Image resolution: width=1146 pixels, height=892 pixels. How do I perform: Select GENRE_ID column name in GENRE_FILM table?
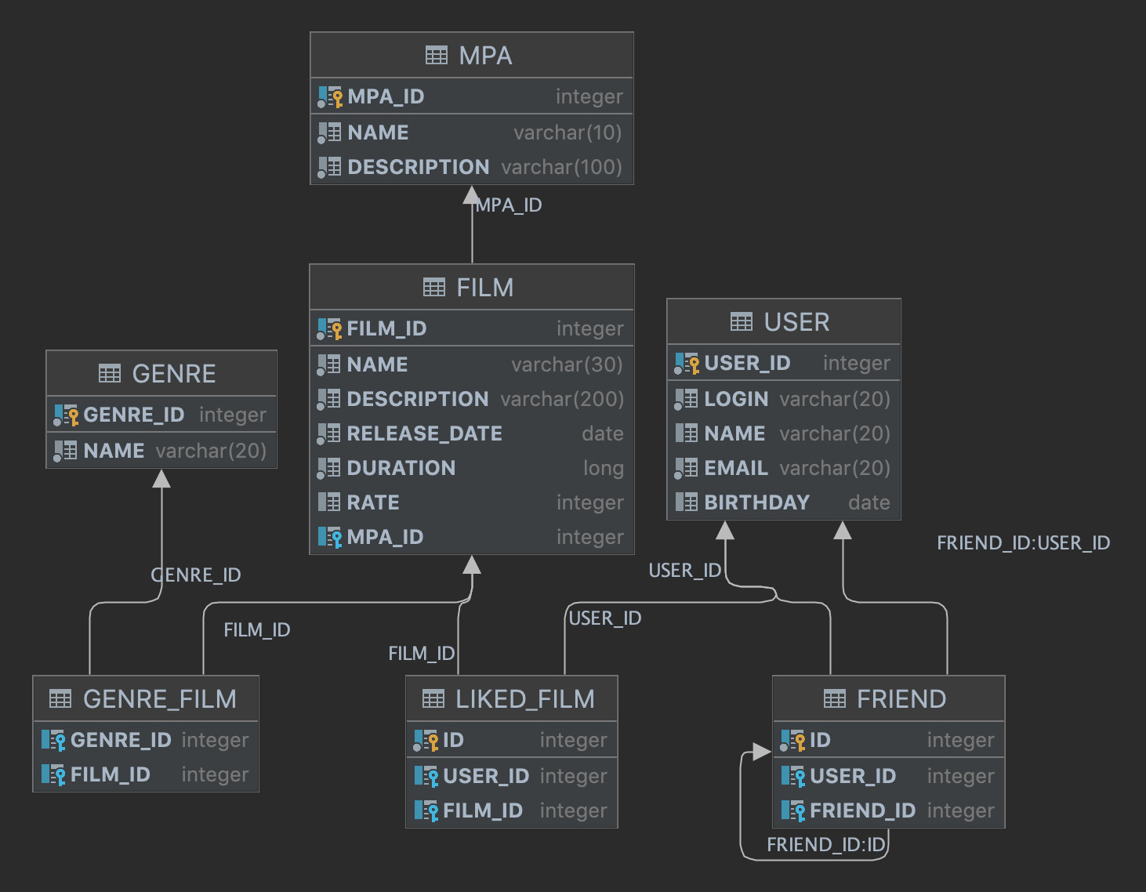point(121,740)
